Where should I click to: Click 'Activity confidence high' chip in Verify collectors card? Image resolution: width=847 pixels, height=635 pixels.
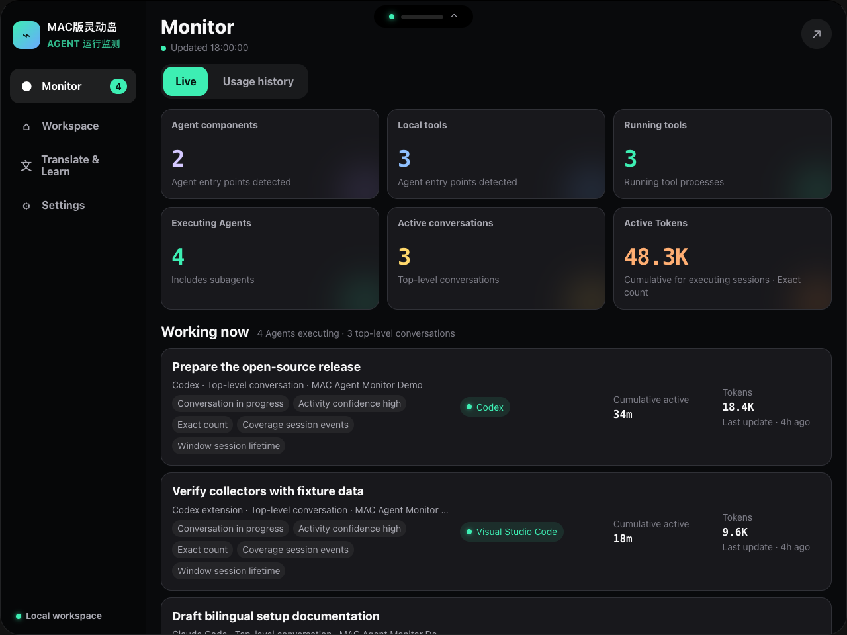click(349, 529)
